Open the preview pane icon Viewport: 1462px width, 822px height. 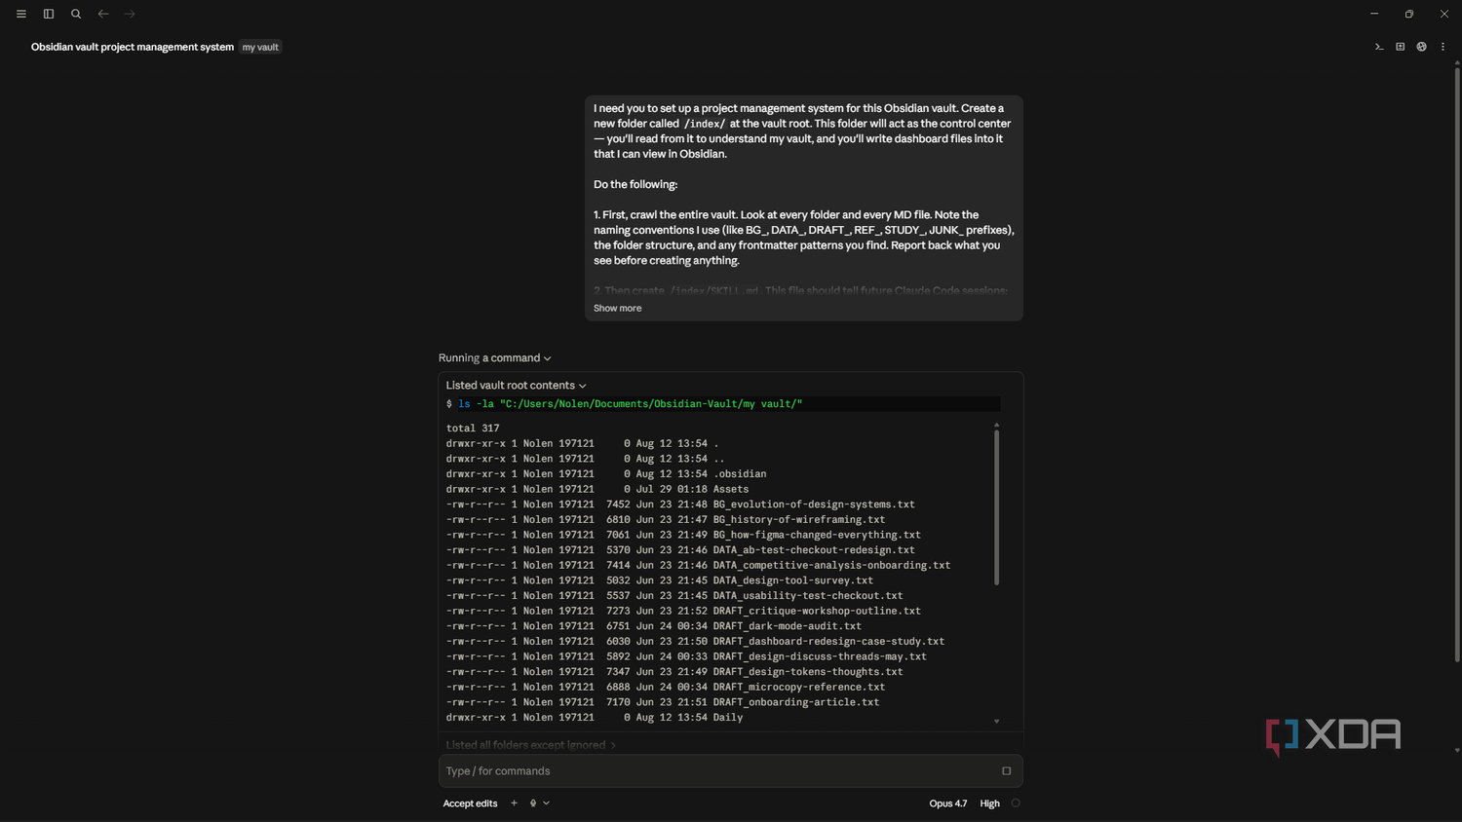(x=1401, y=47)
